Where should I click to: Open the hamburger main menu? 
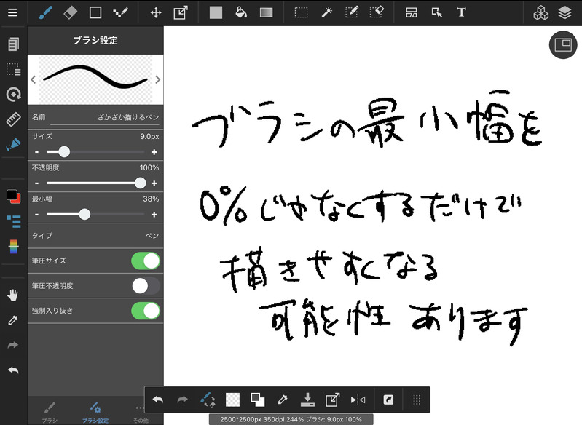point(12,12)
